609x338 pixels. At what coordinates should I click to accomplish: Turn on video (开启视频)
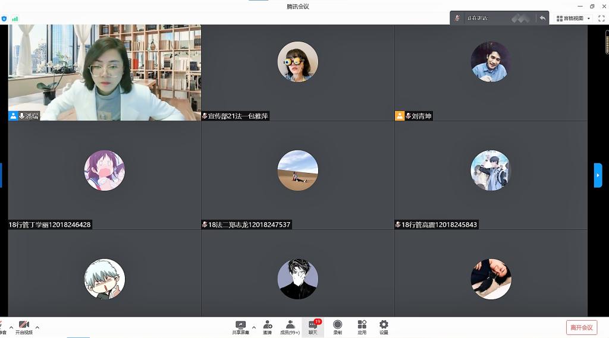[x=24, y=327]
